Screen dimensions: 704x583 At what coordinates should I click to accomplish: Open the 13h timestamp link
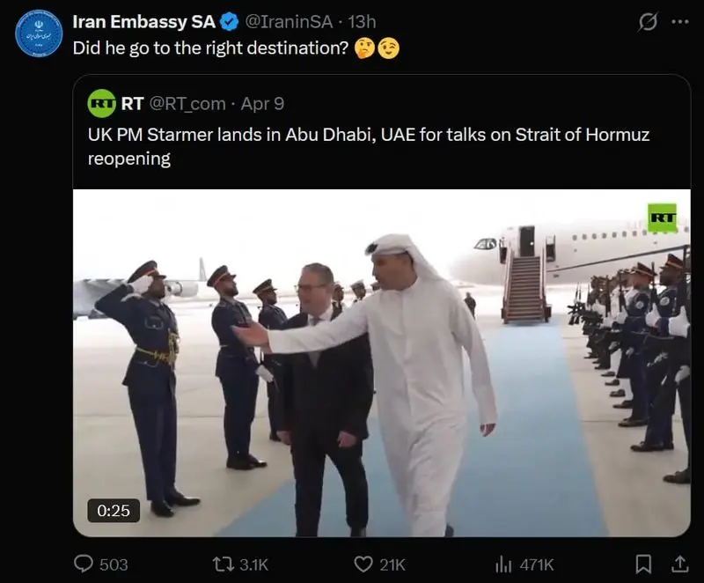pyautogui.click(x=361, y=21)
